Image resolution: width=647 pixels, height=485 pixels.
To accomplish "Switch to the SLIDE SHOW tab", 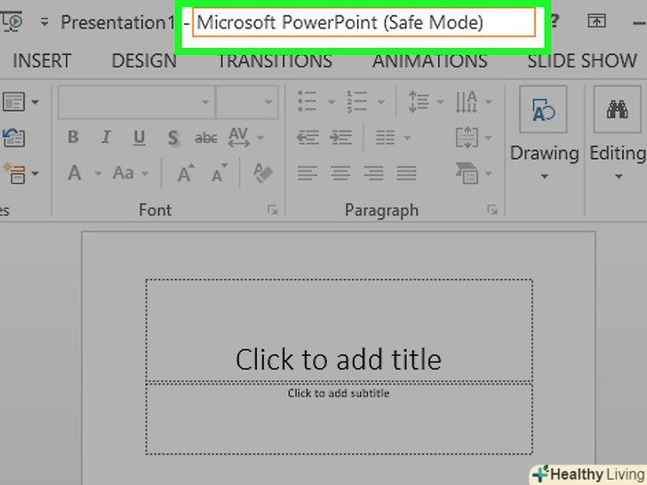I will pos(582,61).
